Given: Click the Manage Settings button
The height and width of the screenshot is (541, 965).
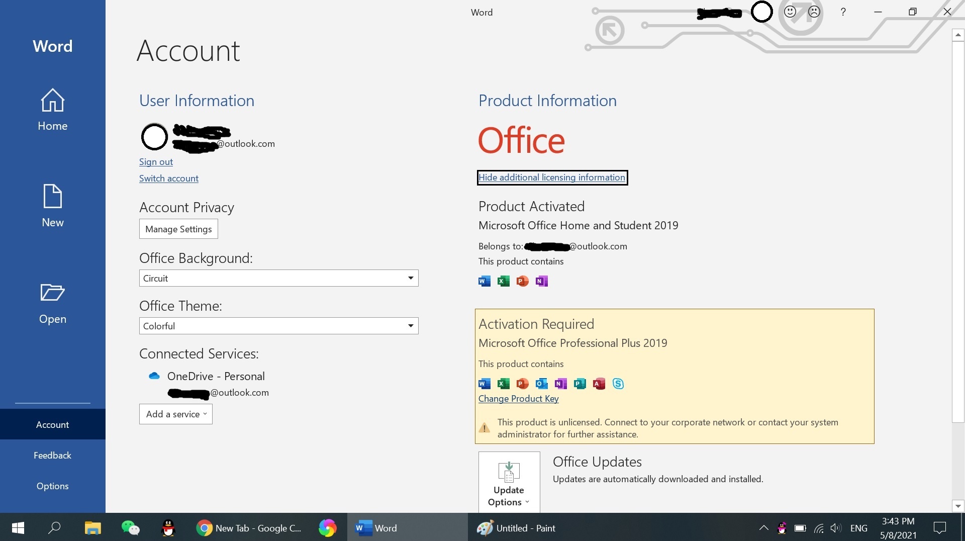Looking at the screenshot, I should [178, 229].
